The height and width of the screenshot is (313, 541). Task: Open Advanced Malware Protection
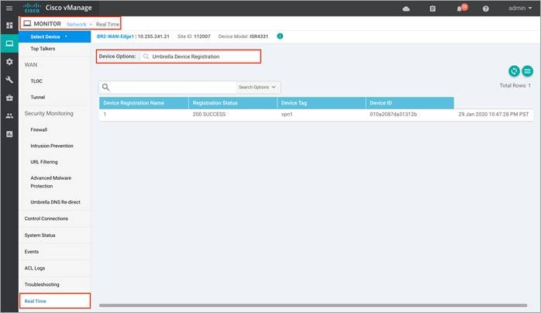[x=50, y=182]
